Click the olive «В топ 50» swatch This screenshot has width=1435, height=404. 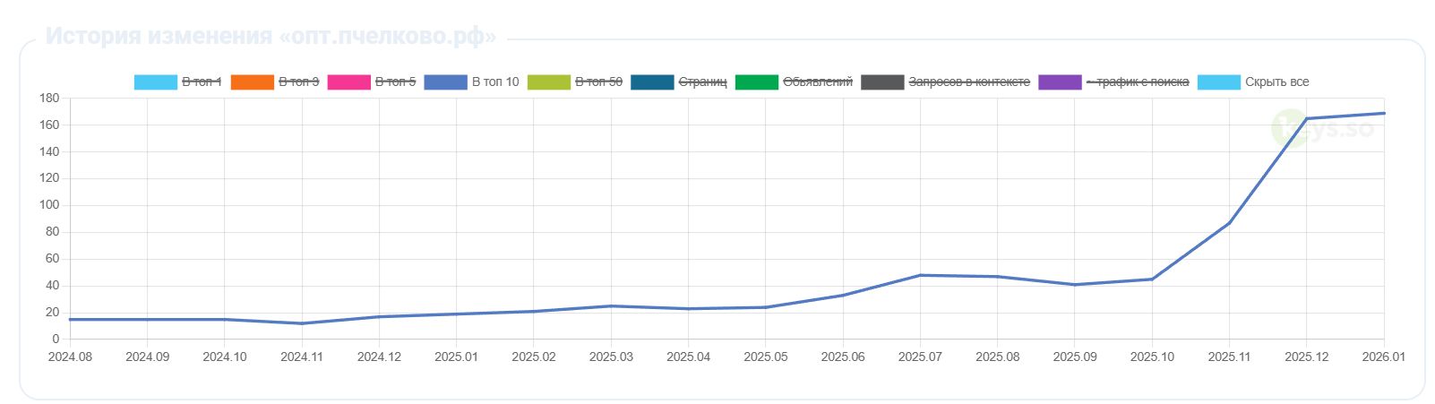549,82
